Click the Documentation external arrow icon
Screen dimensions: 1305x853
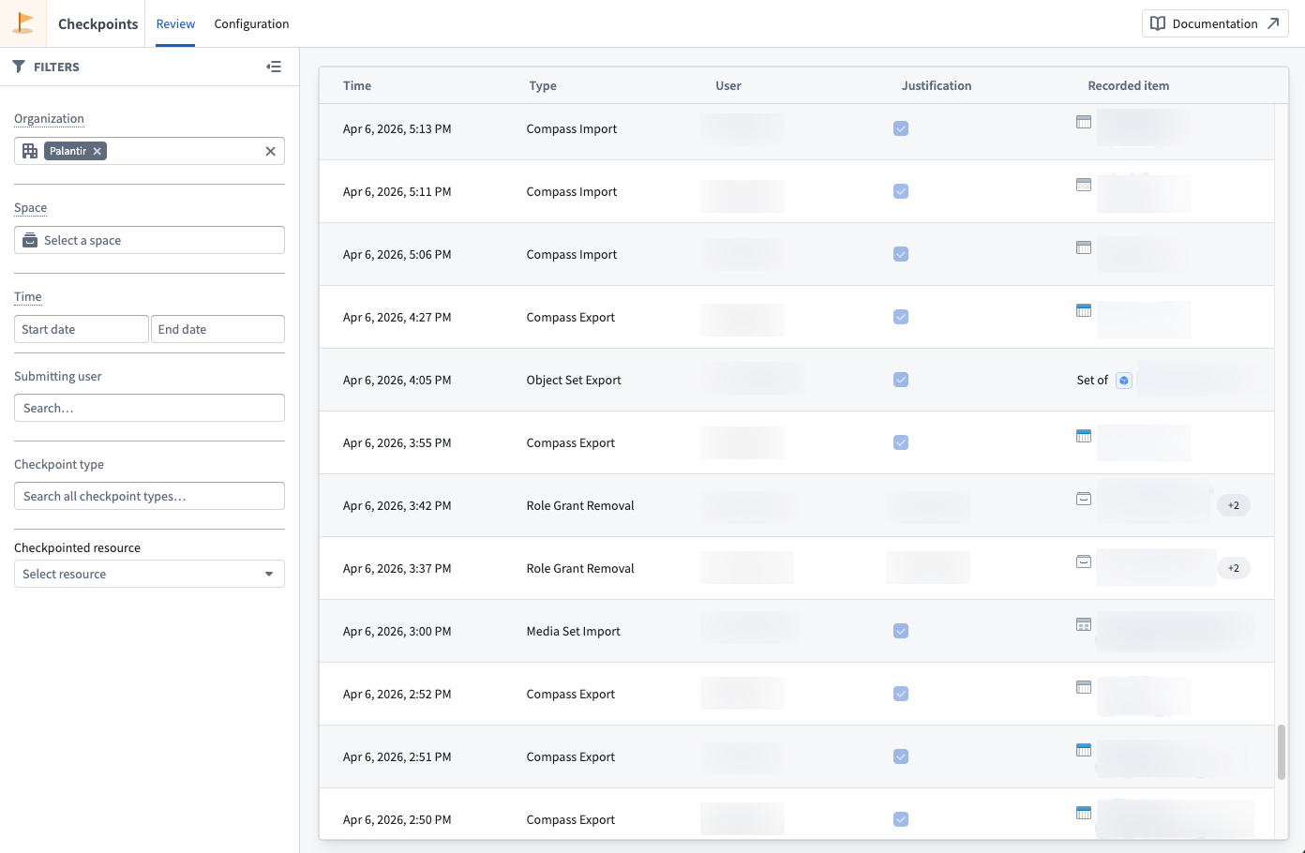[1272, 23]
